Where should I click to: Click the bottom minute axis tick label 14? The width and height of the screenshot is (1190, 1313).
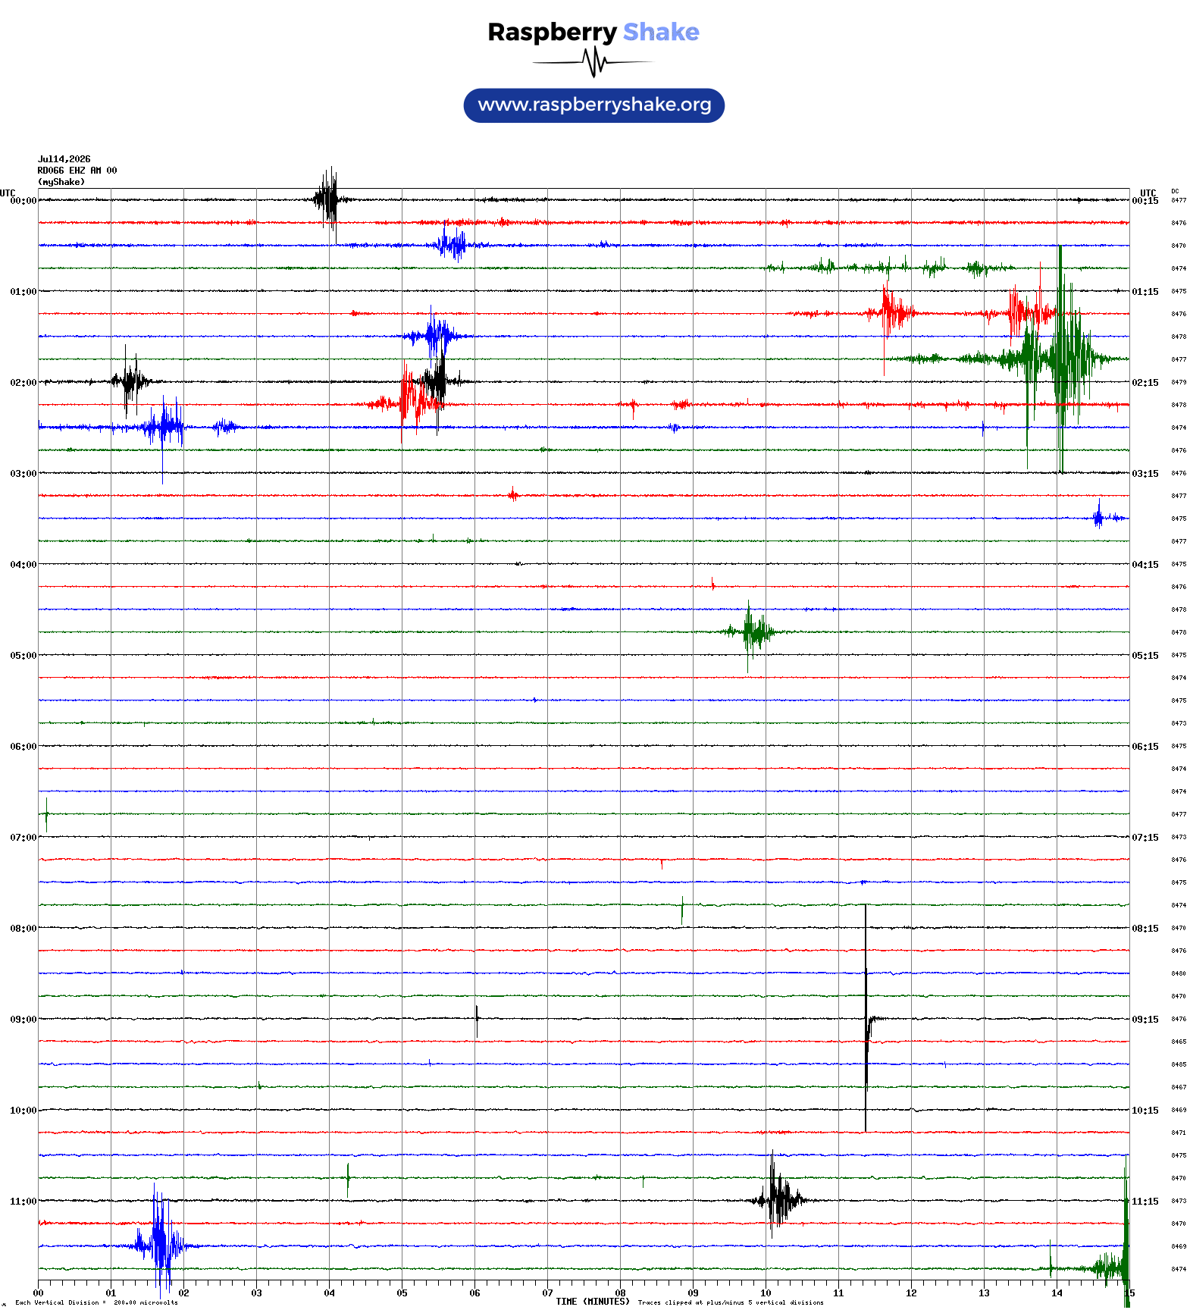(1057, 1293)
